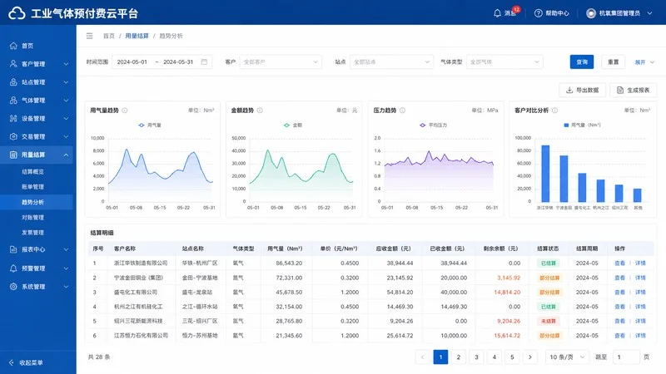The width and height of the screenshot is (666, 374).
Task: Click the 设备管理 icon
Action: point(13,118)
